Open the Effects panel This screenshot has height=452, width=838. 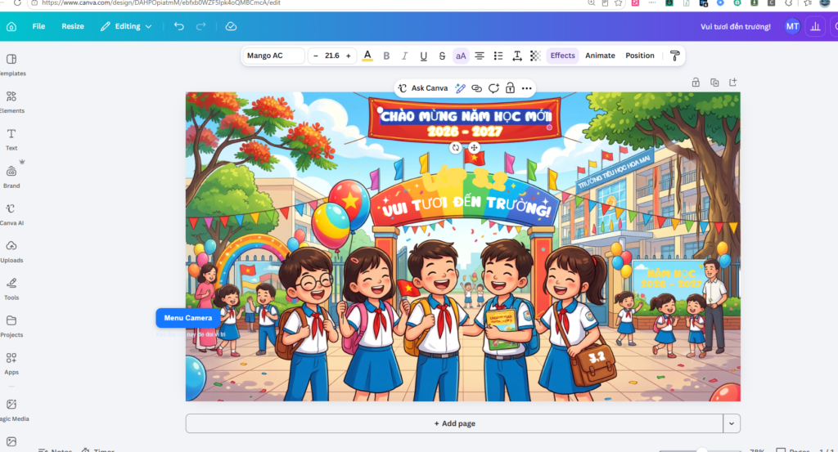562,56
